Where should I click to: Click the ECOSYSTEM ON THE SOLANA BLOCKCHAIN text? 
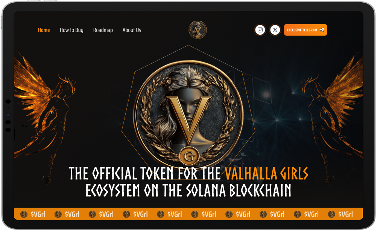188,190
